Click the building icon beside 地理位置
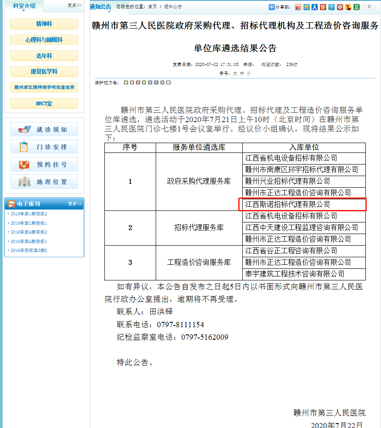 (x=24, y=182)
